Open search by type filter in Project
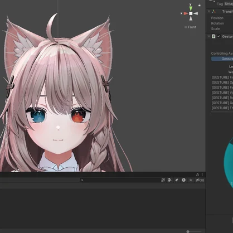Image resolution: width=233 pixels, height=233 pixels. (169, 180)
